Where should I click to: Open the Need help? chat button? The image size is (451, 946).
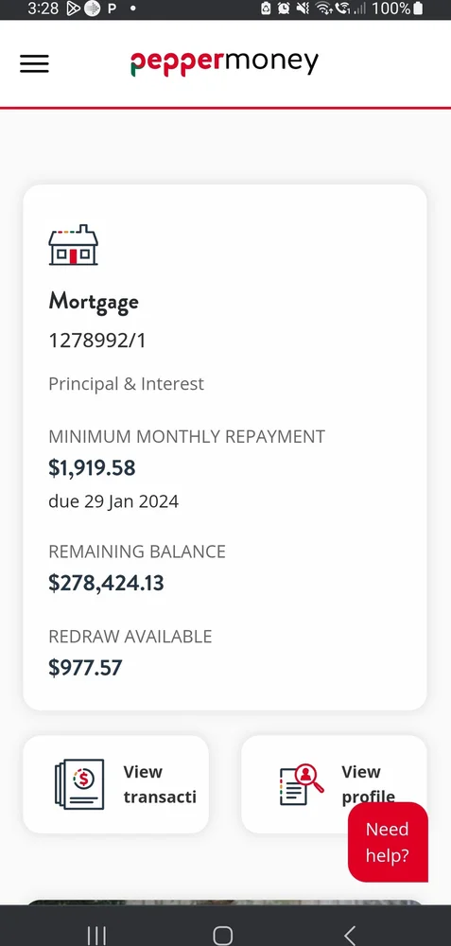click(x=388, y=842)
